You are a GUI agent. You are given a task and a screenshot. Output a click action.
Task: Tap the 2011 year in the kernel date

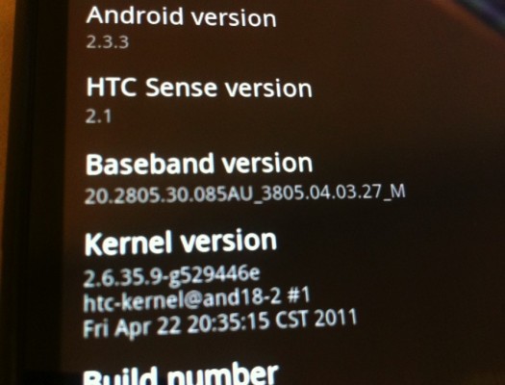(336, 316)
